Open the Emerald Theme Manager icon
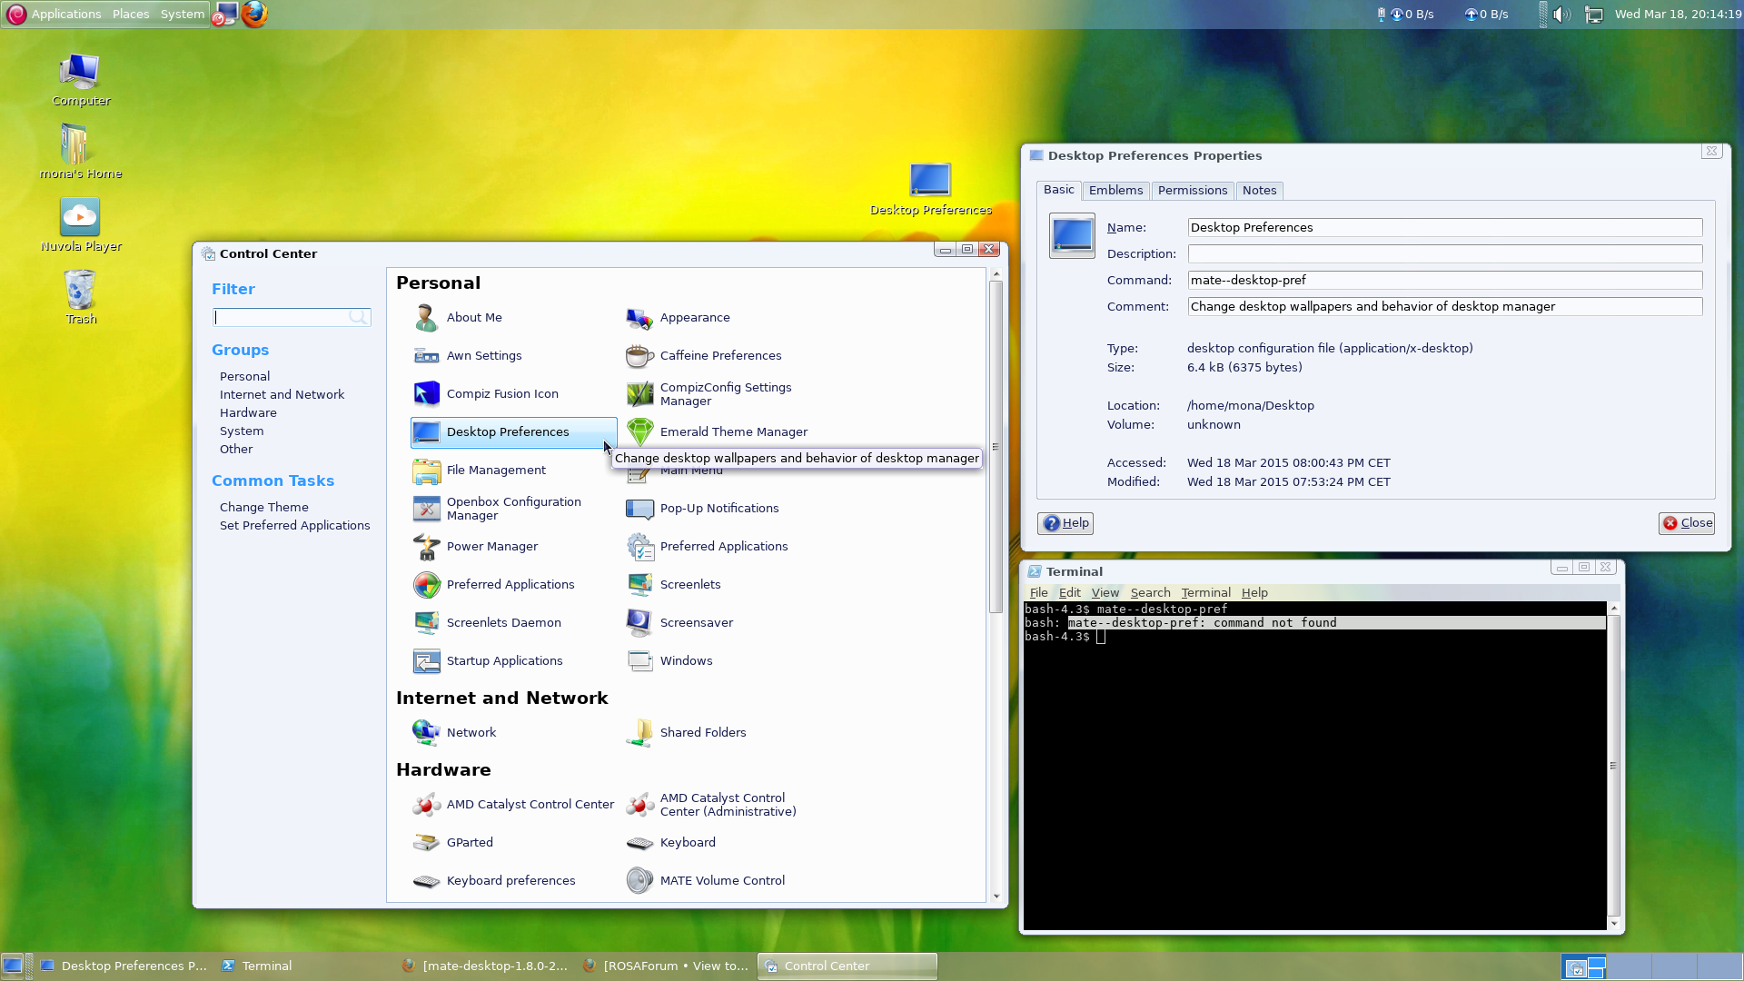The image size is (1744, 981). click(x=640, y=432)
